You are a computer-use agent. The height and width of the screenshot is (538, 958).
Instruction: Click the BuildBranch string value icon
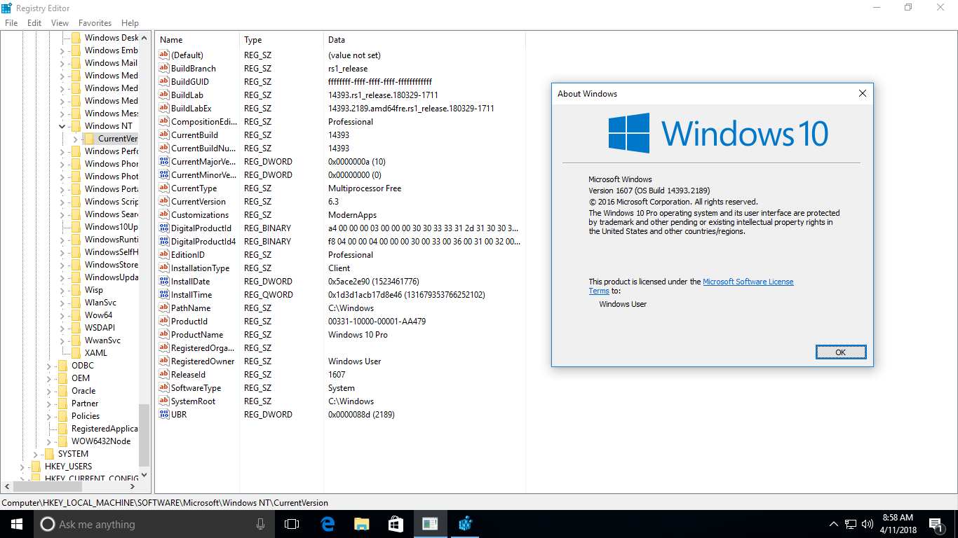pos(165,69)
